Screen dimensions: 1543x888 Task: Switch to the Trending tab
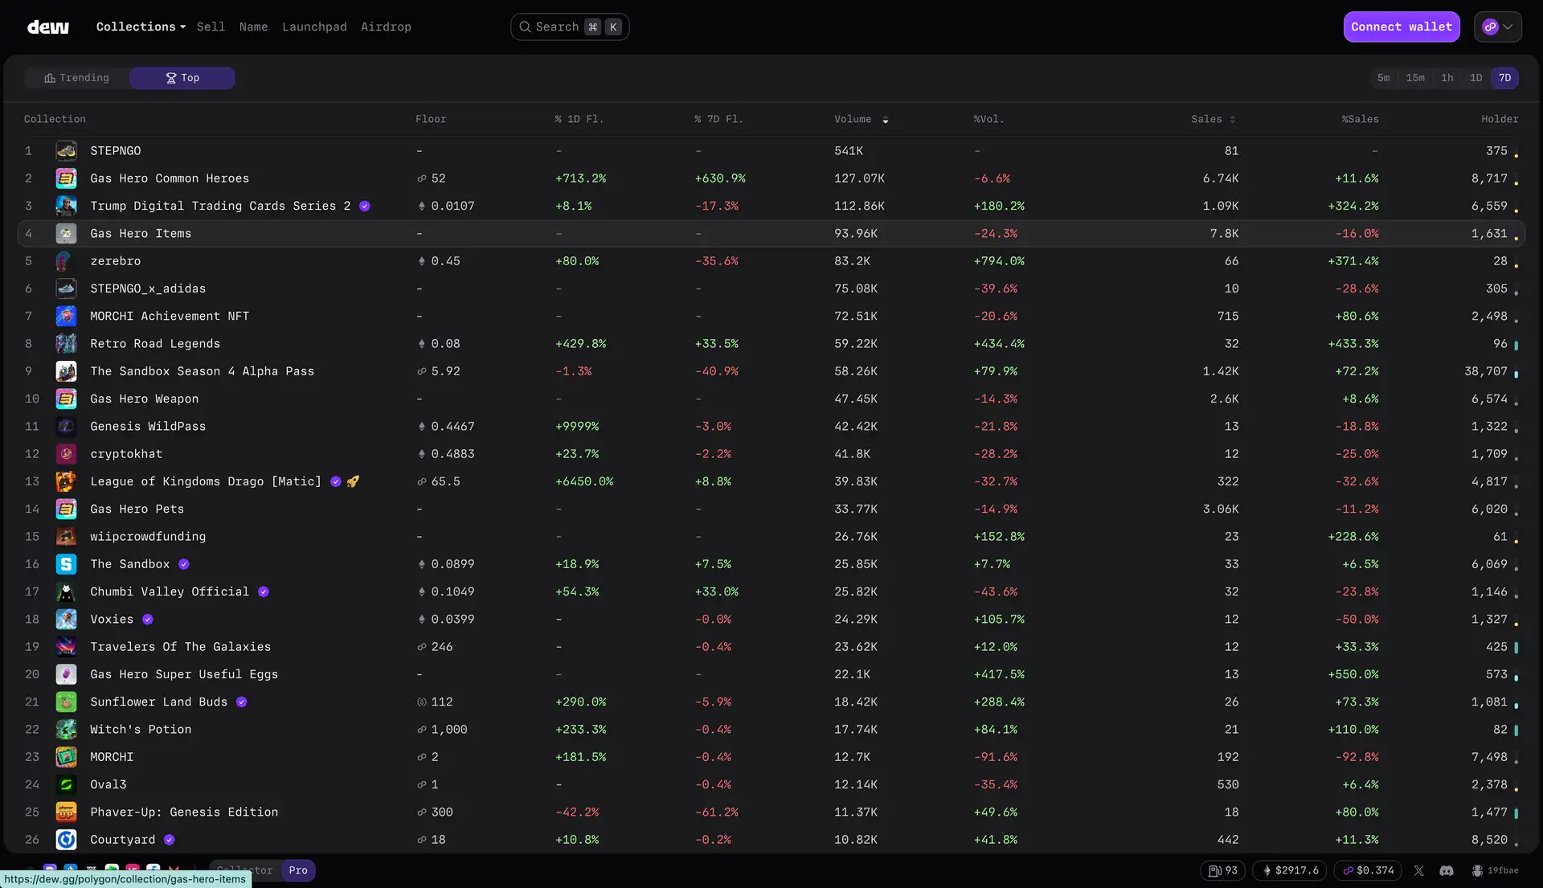click(x=77, y=78)
